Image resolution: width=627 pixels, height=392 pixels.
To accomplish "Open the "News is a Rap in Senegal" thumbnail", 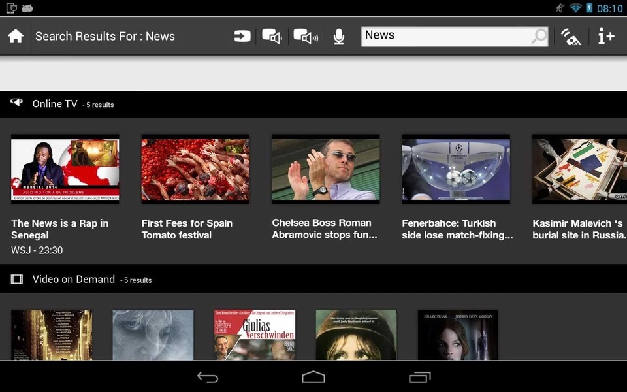I will coord(65,169).
